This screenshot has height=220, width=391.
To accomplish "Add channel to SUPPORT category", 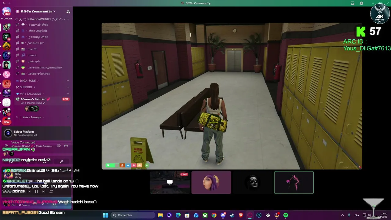I will tap(68, 87).
